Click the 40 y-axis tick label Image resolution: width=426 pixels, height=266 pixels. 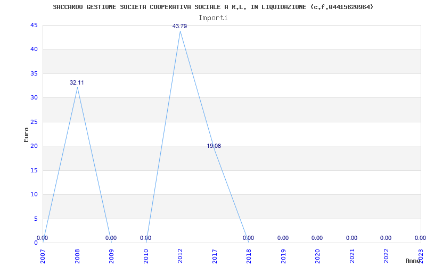(x=34, y=49)
